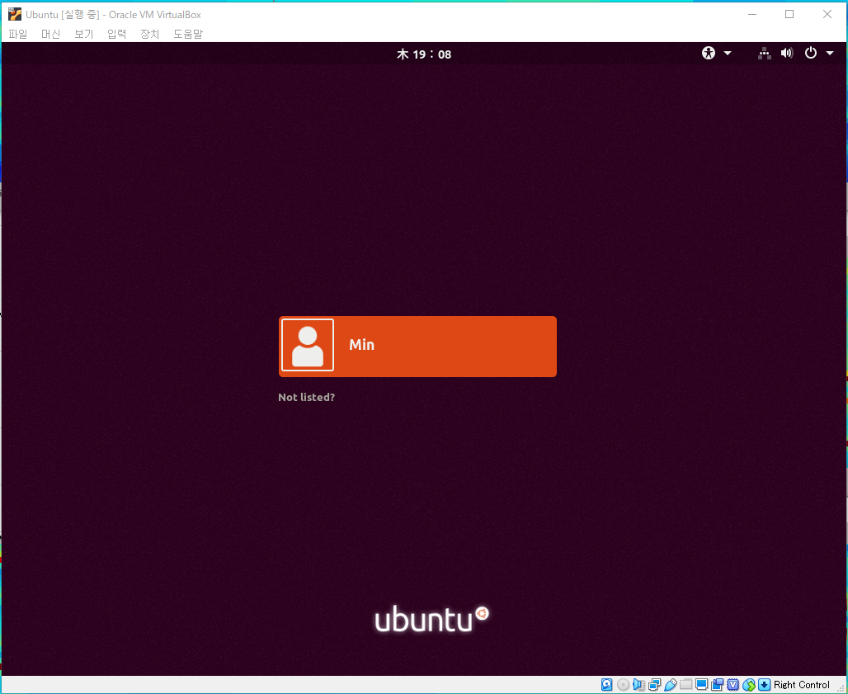Click the mouse integration status icon
Screen dimensions: 848x694
(x=748, y=685)
